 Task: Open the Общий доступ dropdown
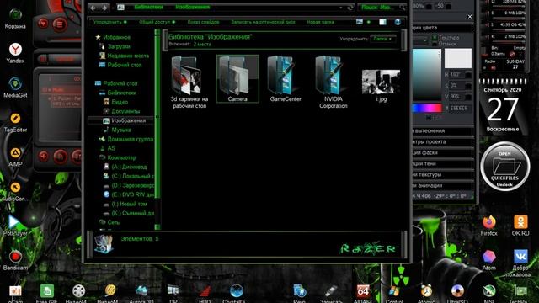coord(157,22)
